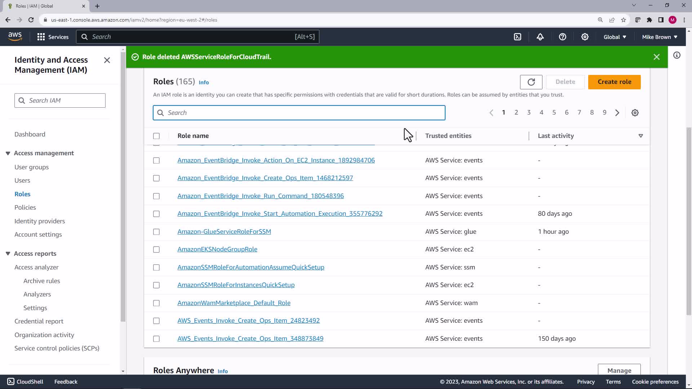Expand the Mike Brown account menu

point(659,37)
